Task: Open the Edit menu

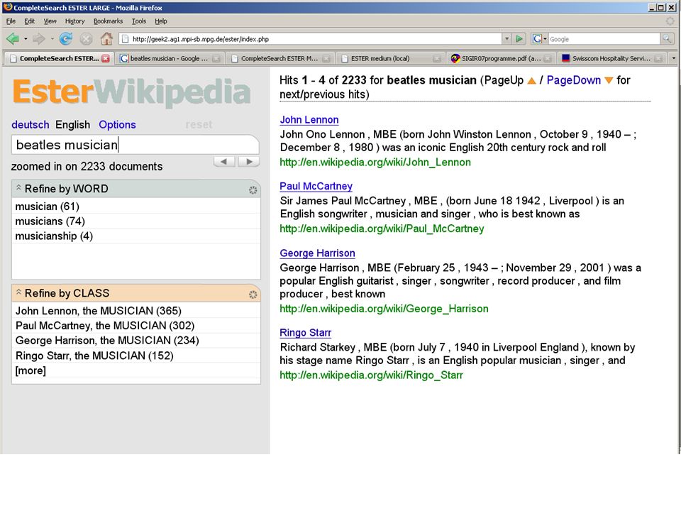Action: pyautogui.click(x=30, y=21)
